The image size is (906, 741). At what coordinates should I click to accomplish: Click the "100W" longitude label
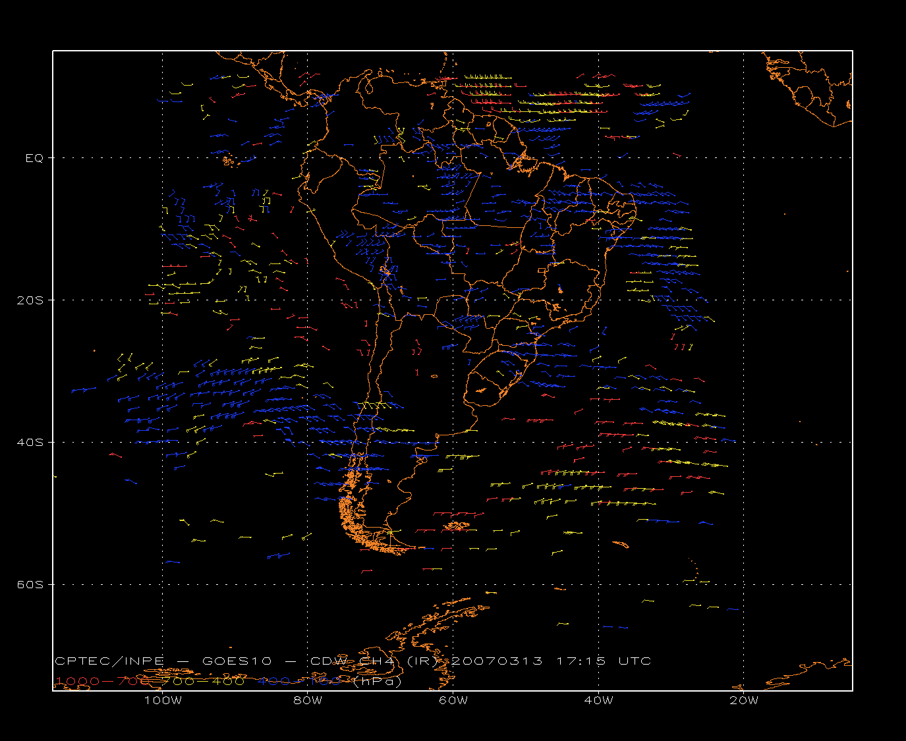[163, 700]
